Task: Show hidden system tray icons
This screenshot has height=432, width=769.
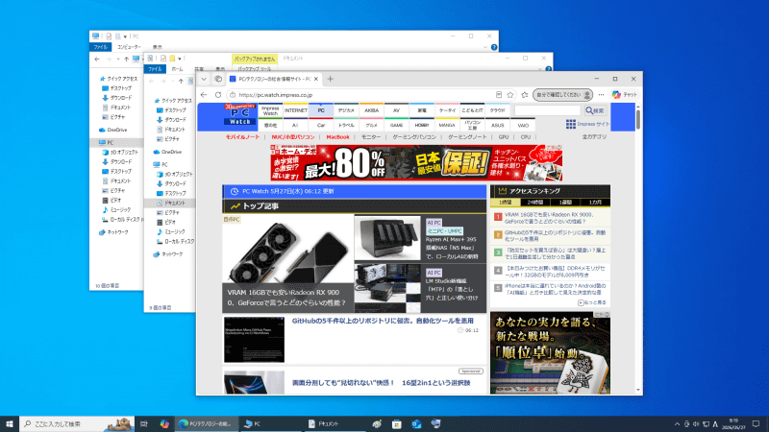Action: [677, 423]
